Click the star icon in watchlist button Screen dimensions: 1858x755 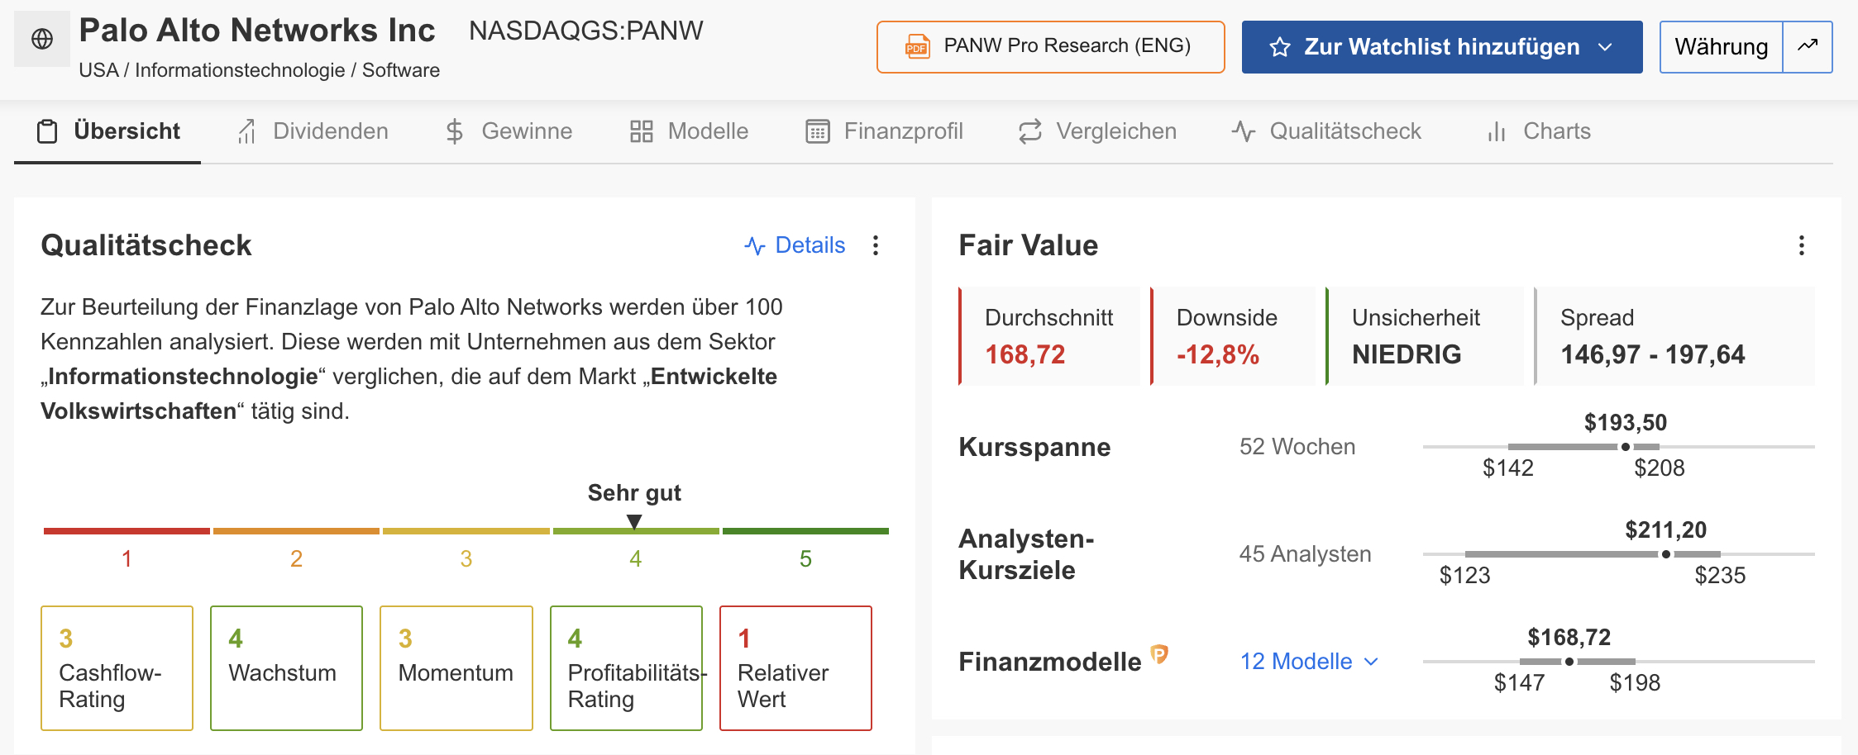pos(1280,47)
